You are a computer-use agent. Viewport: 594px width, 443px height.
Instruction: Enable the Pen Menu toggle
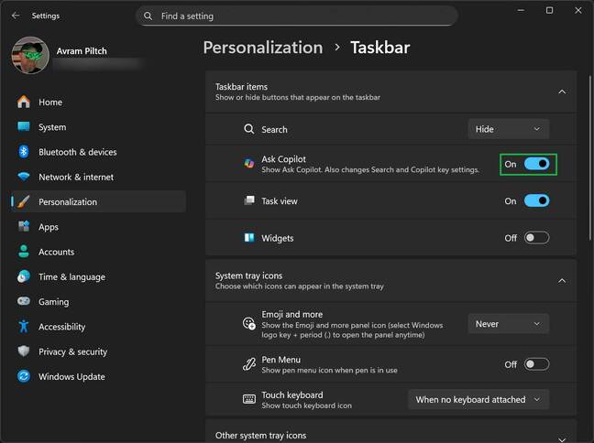(x=536, y=364)
